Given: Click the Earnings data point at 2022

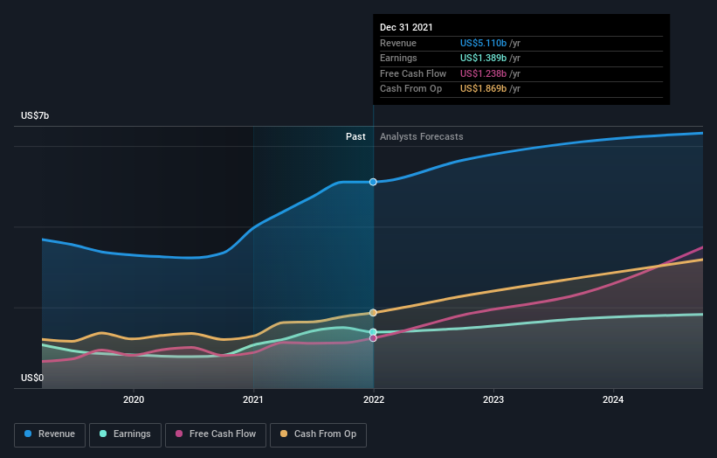Looking at the screenshot, I should pyautogui.click(x=373, y=332).
